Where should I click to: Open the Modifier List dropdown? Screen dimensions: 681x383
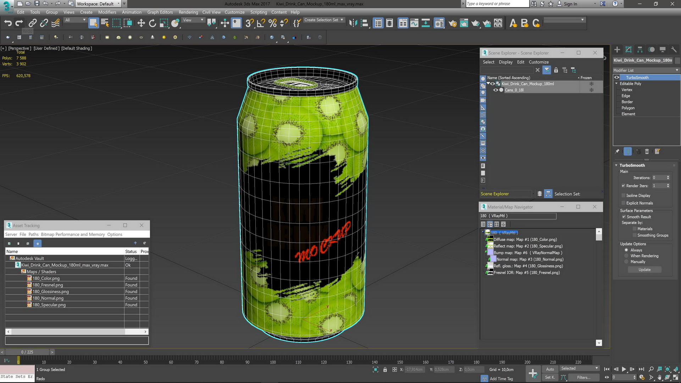click(x=646, y=70)
